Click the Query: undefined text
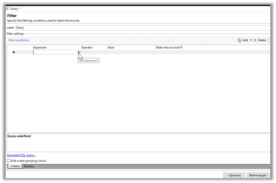276x183 pixels. (19, 136)
